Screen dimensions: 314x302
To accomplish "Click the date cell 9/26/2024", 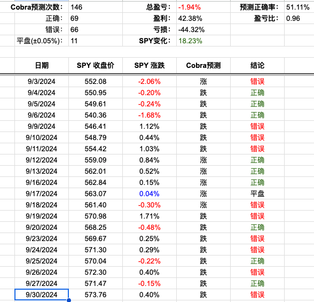I will pyautogui.click(x=42, y=272).
